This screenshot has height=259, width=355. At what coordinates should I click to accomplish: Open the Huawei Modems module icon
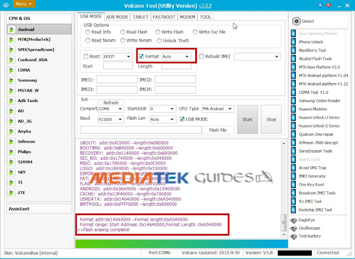coord(293,109)
